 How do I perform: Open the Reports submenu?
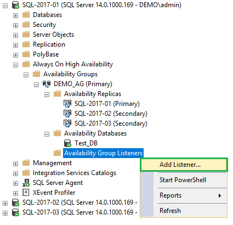(x=184, y=195)
